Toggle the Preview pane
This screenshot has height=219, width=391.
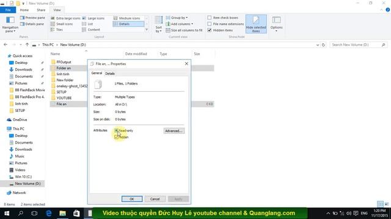tap(32, 18)
